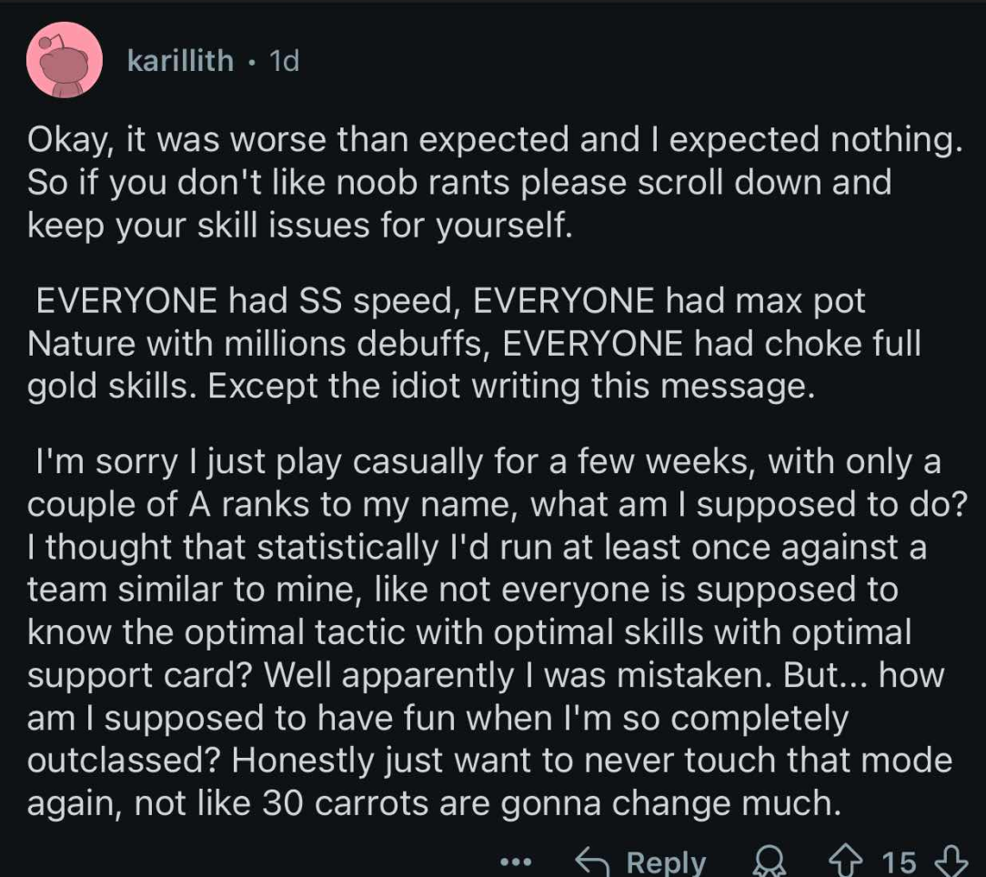This screenshot has height=877, width=986.
Task: Click the dot separator beside the username
Action: 252,62
